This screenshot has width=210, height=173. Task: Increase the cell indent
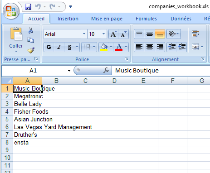[182, 47]
